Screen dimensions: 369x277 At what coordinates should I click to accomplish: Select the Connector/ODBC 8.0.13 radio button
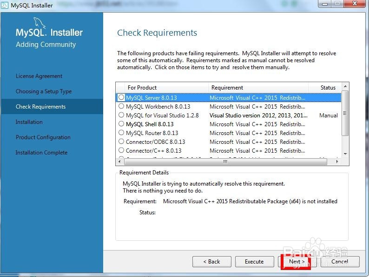click(121, 142)
